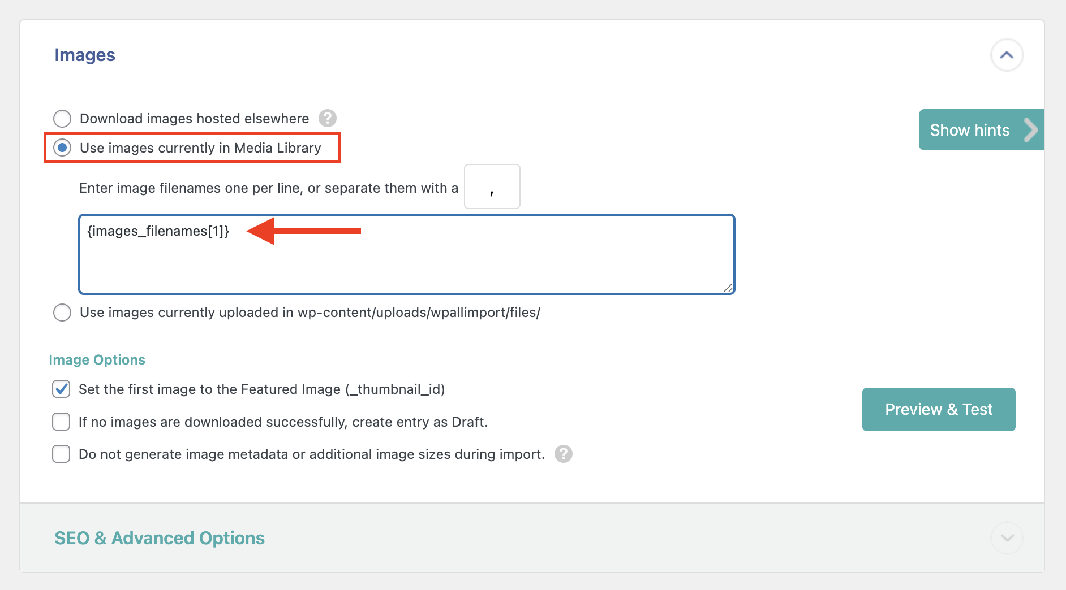
Task: Click the Download images hosted elsewhere label
Action: [x=194, y=119]
